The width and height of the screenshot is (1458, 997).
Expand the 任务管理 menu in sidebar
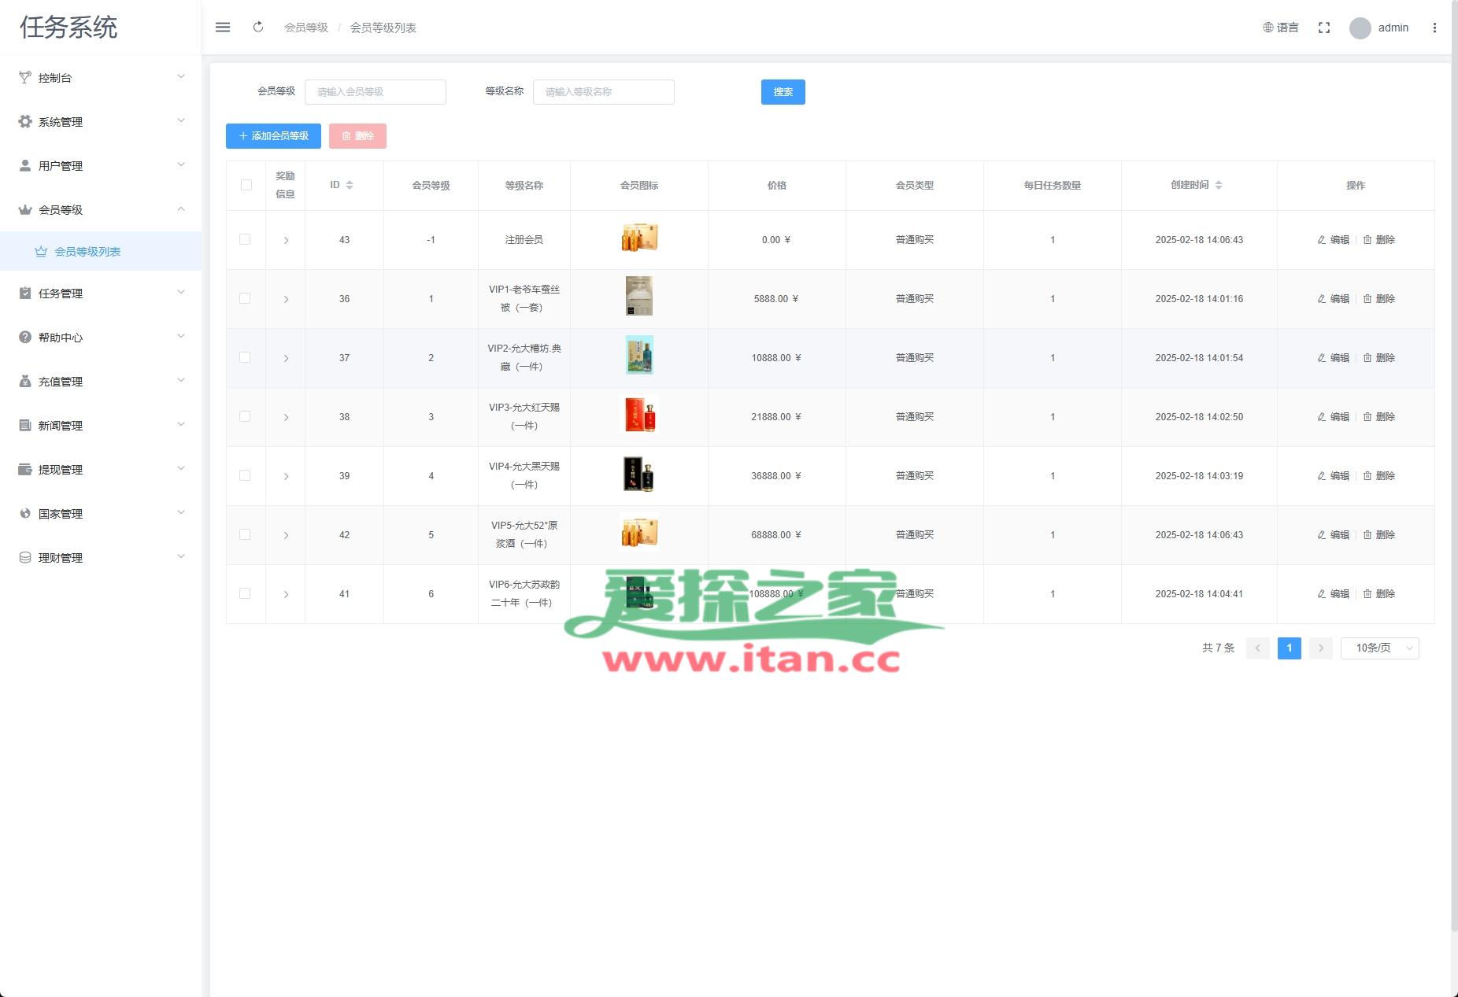(x=101, y=294)
